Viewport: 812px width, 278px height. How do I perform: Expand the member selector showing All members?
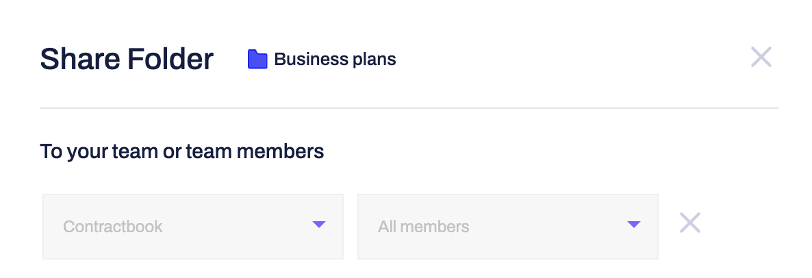[508, 227]
